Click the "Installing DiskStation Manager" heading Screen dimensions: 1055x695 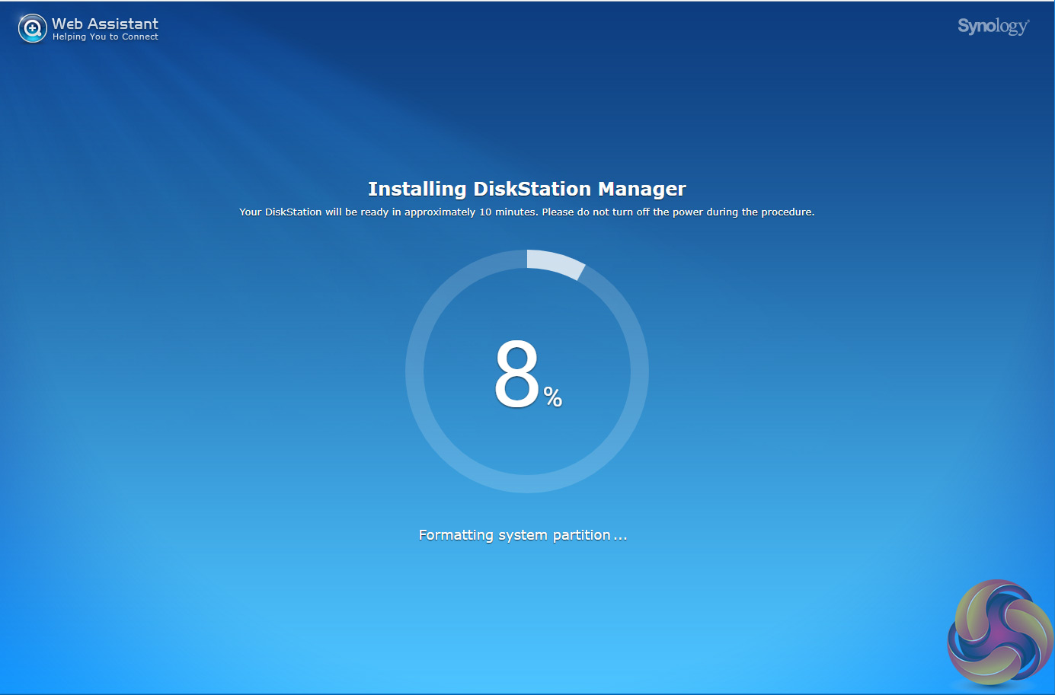pos(527,189)
